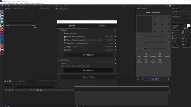Toggle the Snapping checkbox
The width and height of the screenshot is (191, 107).
56,6
